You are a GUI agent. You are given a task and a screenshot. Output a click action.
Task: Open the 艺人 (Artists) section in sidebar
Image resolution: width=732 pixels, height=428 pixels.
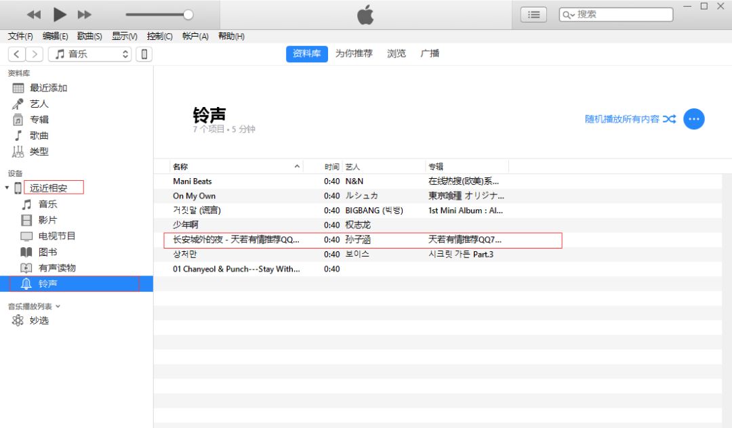coord(41,103)
